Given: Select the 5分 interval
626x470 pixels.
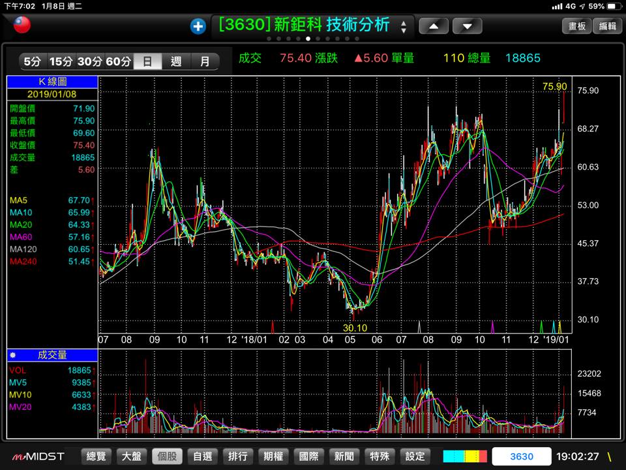Looking at the screenshot, I should [x=33, y=61].
